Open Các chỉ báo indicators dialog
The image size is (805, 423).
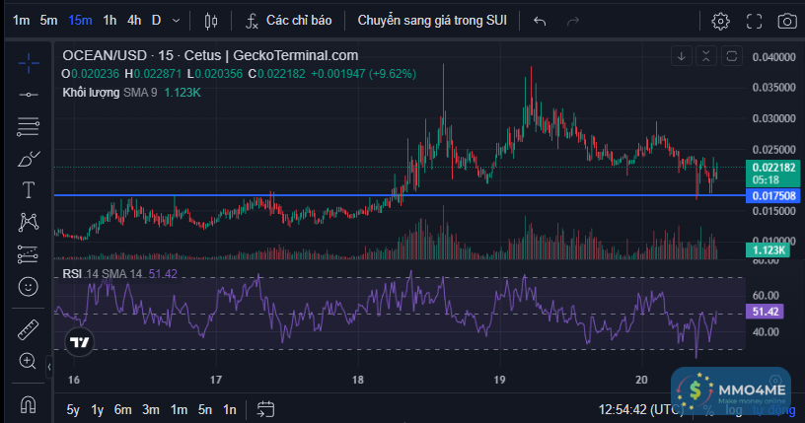288,21
